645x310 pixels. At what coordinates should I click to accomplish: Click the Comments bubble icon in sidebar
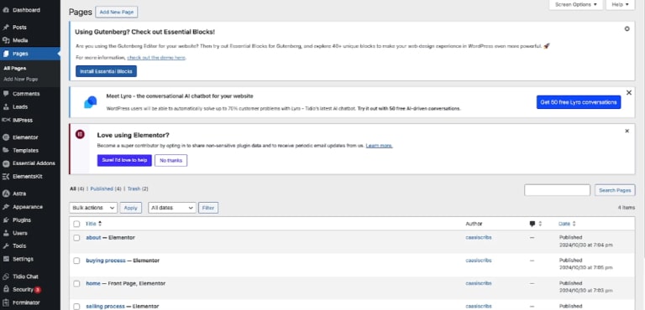6,94
